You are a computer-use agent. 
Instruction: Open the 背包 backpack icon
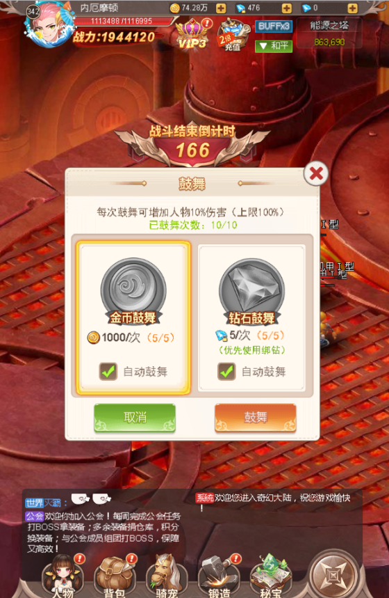[x=115, y=576]
